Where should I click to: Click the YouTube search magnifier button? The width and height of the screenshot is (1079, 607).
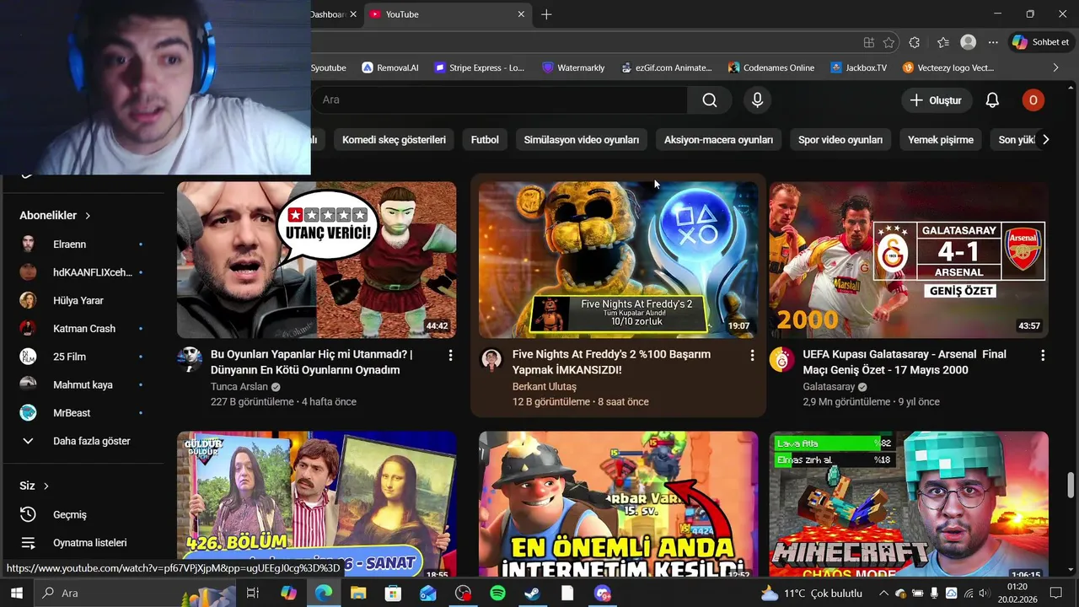(710, 100)
